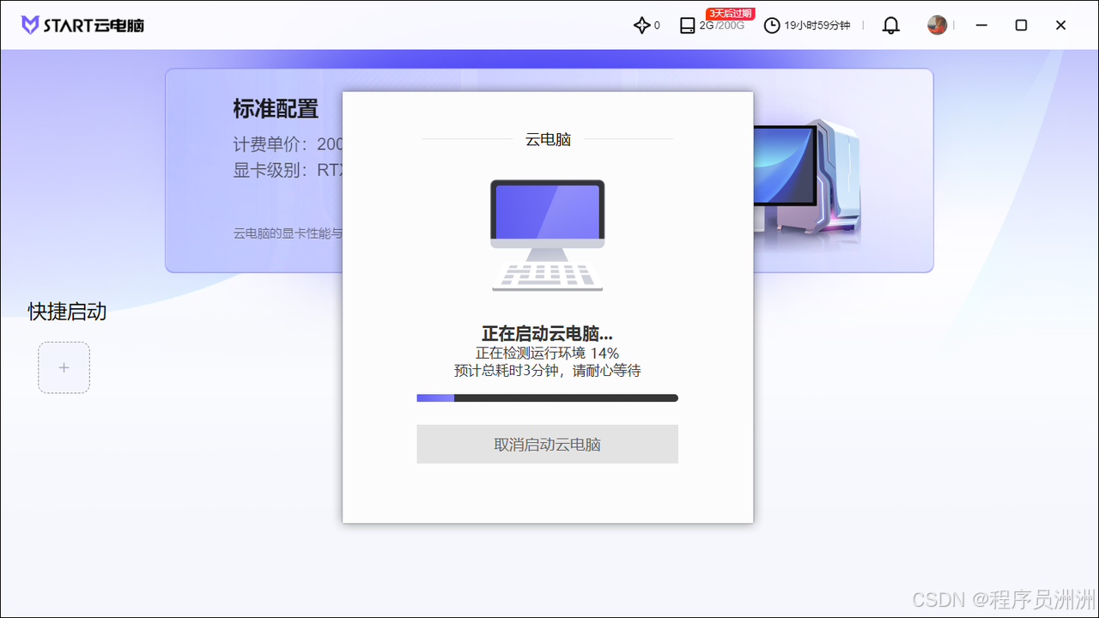Open the notification bell

coord(891,26)
